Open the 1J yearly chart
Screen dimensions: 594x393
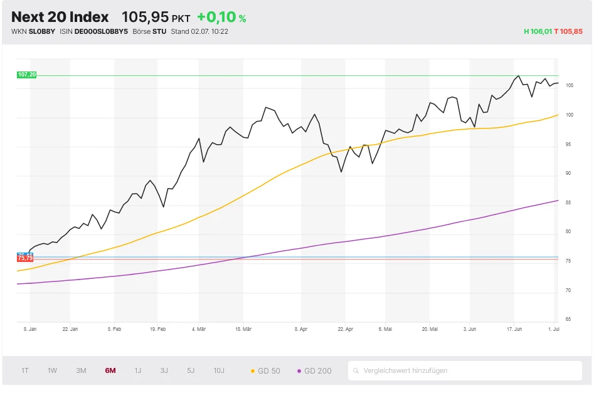pyautogui.click(x=137, y=370)
